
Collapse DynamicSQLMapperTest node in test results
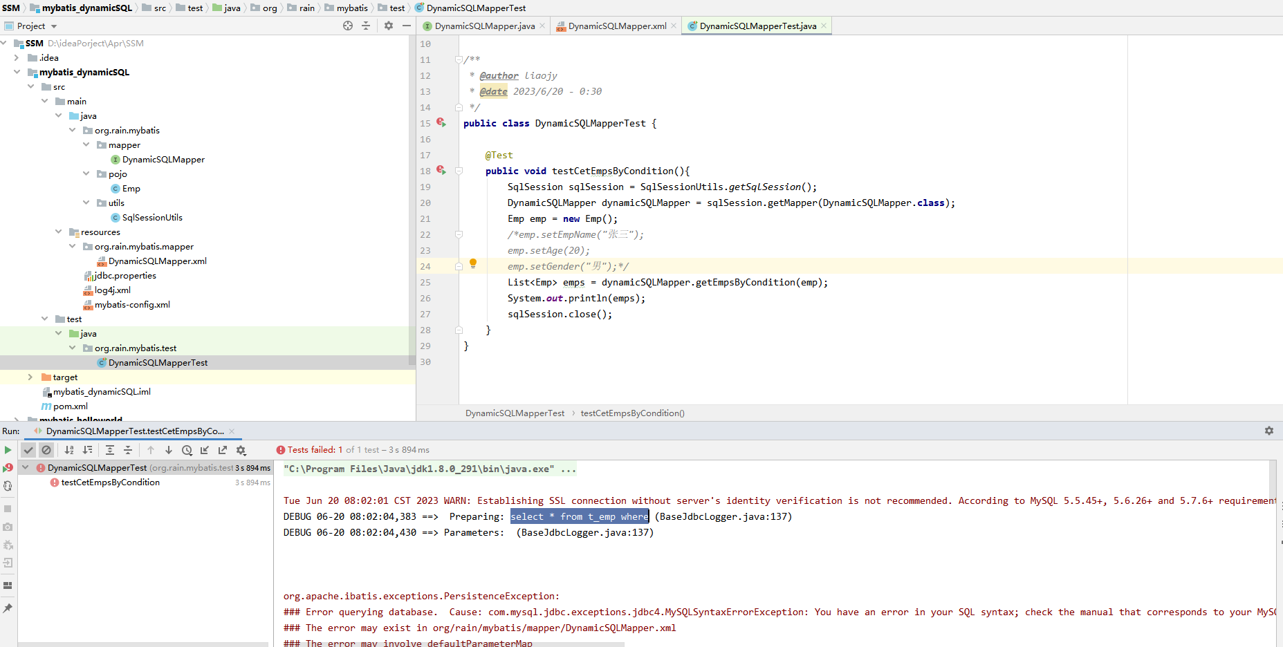[26, 468]
